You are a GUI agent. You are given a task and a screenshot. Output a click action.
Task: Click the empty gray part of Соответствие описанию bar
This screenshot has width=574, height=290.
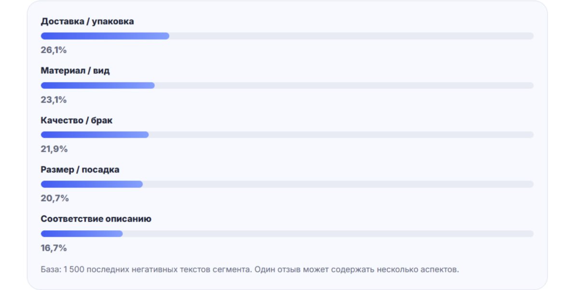click(x=328, y=233)
